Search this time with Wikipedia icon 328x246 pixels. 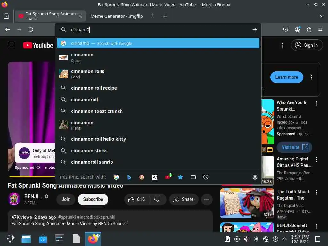click(155, 177)
